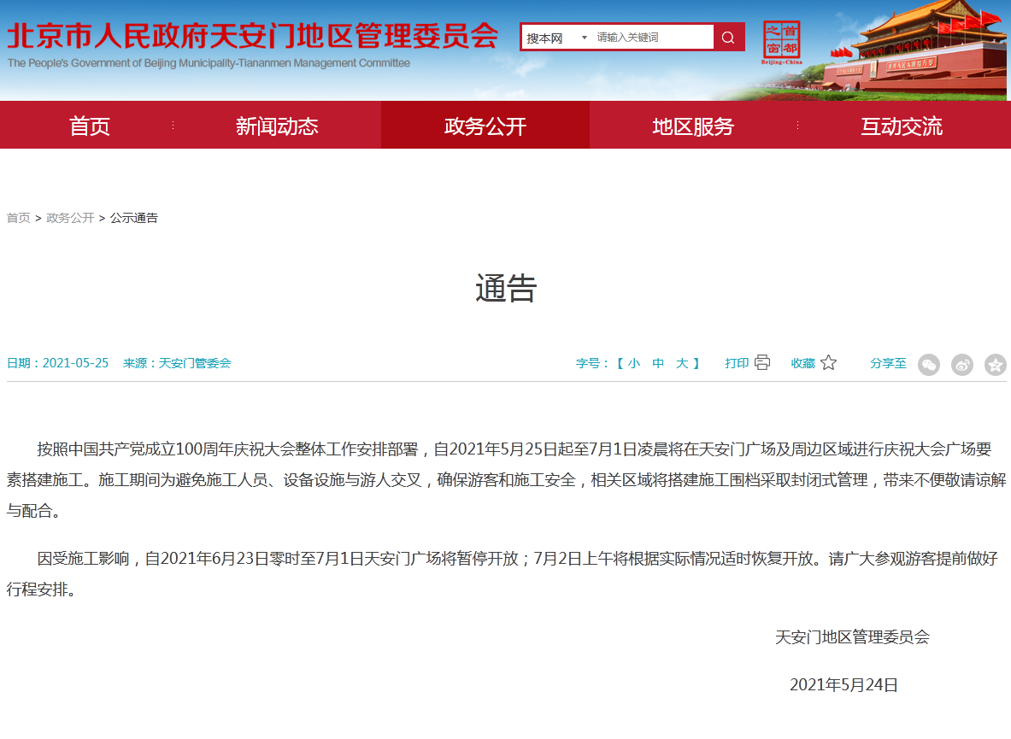Click the closing date 2021年5月24日
1011x739 pixels.
pyautogui.click(x=843, y=685)
